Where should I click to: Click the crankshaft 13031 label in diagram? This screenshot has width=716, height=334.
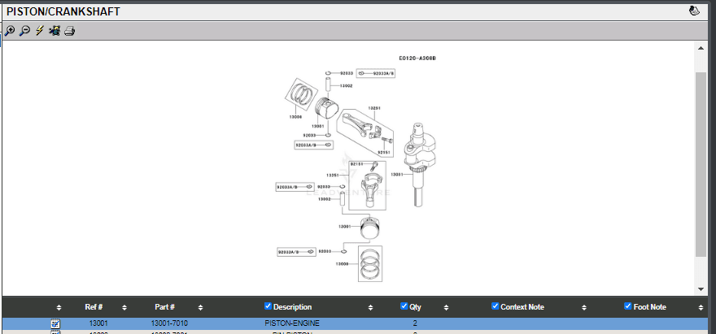397,174
